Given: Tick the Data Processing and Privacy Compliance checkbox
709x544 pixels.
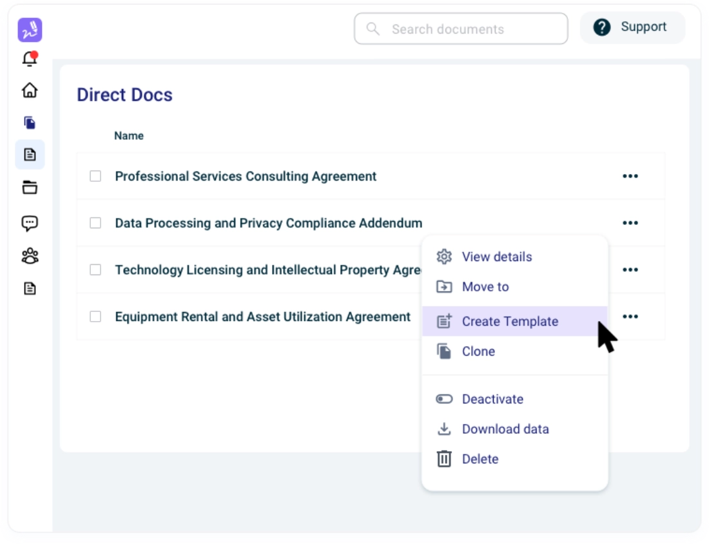Looking at the screenshot, I should pyautogui.click(x=95, y=223).
